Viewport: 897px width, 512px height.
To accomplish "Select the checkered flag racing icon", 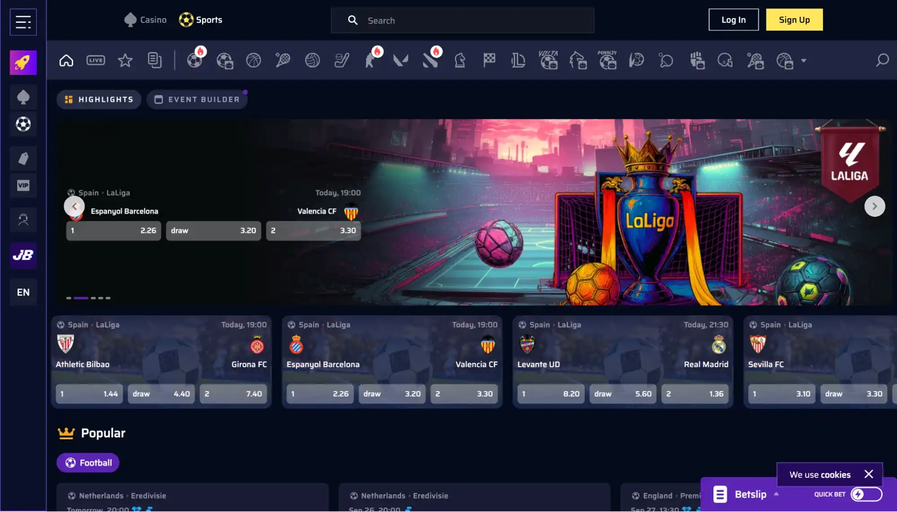I will pyautogui.click(x=489, y=60).
